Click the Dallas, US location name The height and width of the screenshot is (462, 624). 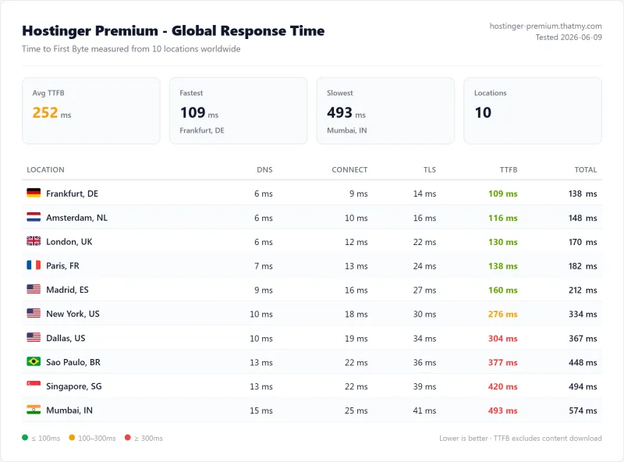[x=66, y=338]
